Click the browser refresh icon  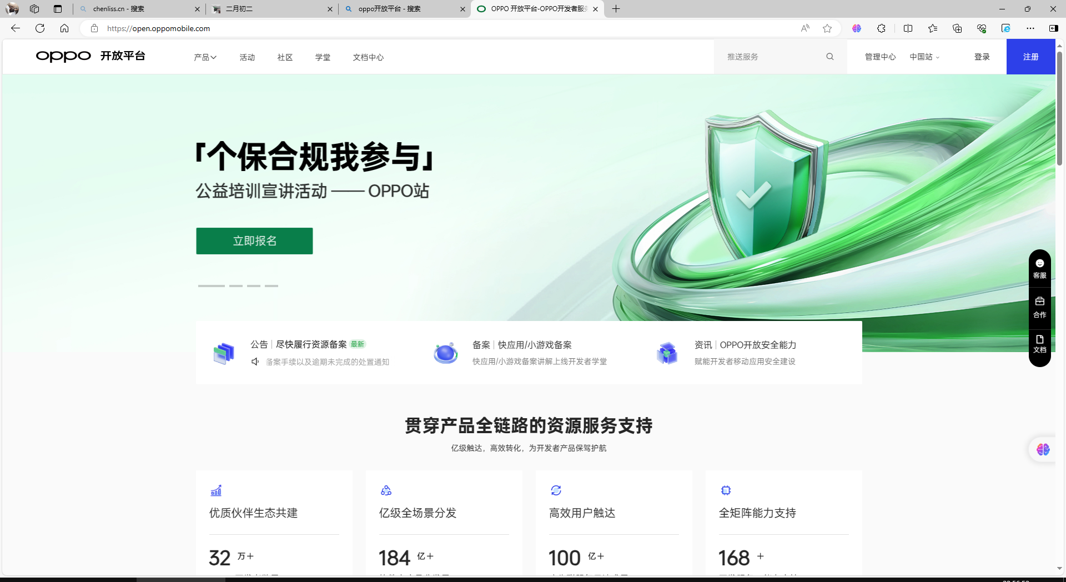coord(40,28)
